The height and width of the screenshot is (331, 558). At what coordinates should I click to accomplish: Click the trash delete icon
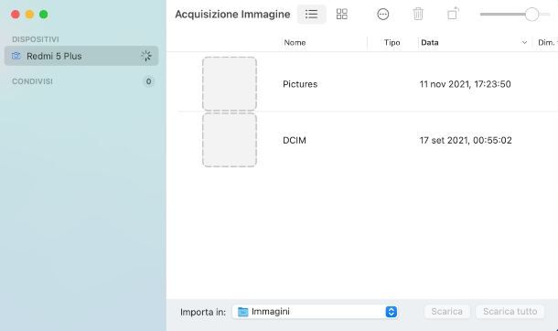click(418, 15)
